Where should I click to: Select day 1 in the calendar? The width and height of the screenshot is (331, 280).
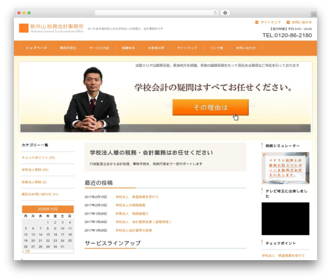(x=48, y=222)
